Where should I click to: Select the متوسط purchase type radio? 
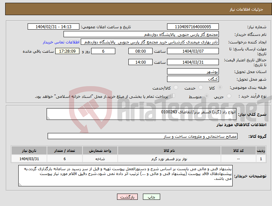point(206,96)
